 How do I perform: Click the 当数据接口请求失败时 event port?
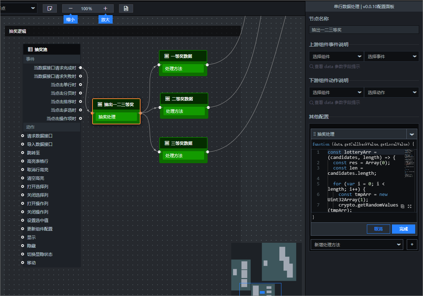pos(81,76)
